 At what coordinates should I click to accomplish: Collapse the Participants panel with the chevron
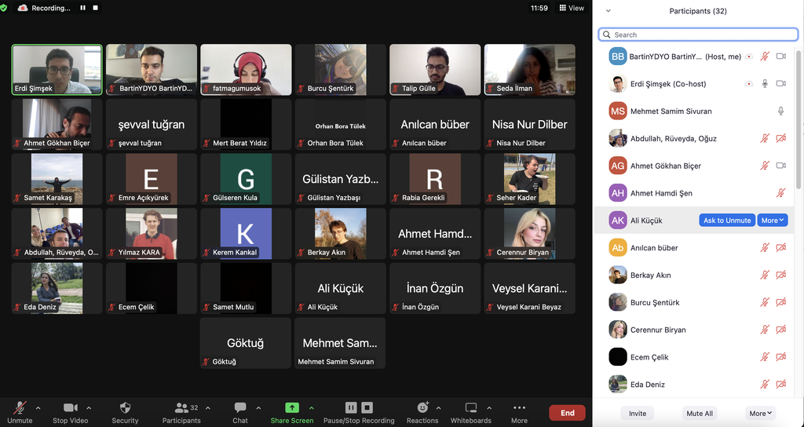(608, 11)
